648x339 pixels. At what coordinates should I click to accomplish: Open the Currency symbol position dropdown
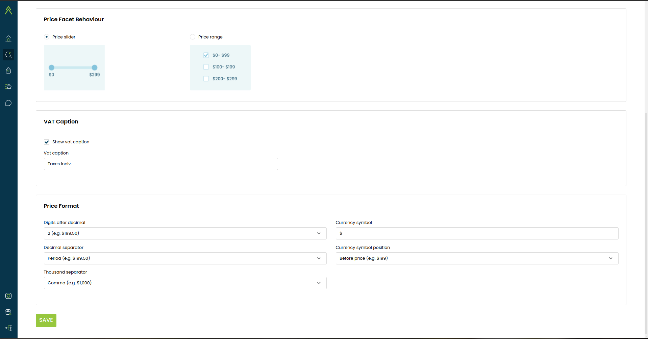click(x=477, y=258)
